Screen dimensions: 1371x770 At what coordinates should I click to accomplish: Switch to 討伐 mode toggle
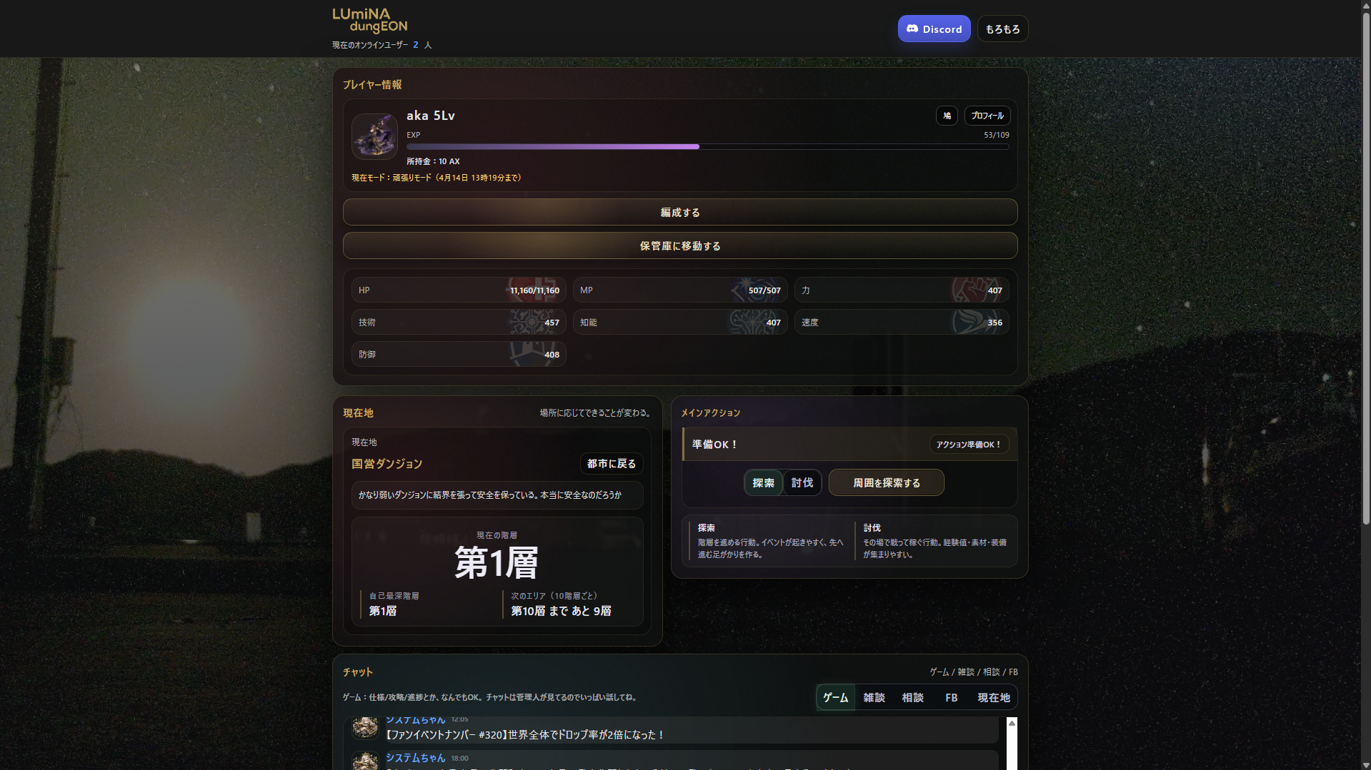802,483
